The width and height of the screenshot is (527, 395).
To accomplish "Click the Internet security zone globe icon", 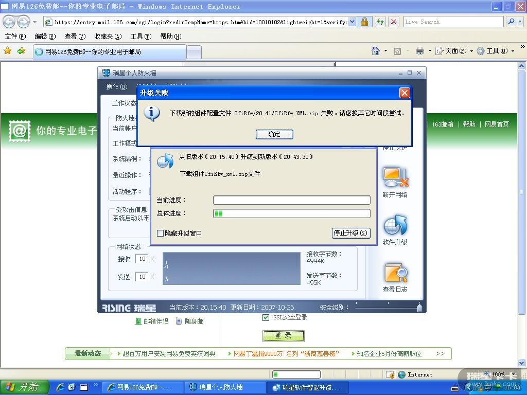I will (x=401, y=374).
